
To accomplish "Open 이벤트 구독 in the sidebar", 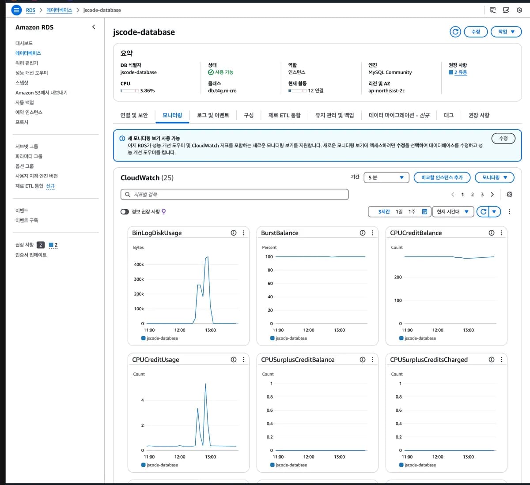I will [26, 220].
